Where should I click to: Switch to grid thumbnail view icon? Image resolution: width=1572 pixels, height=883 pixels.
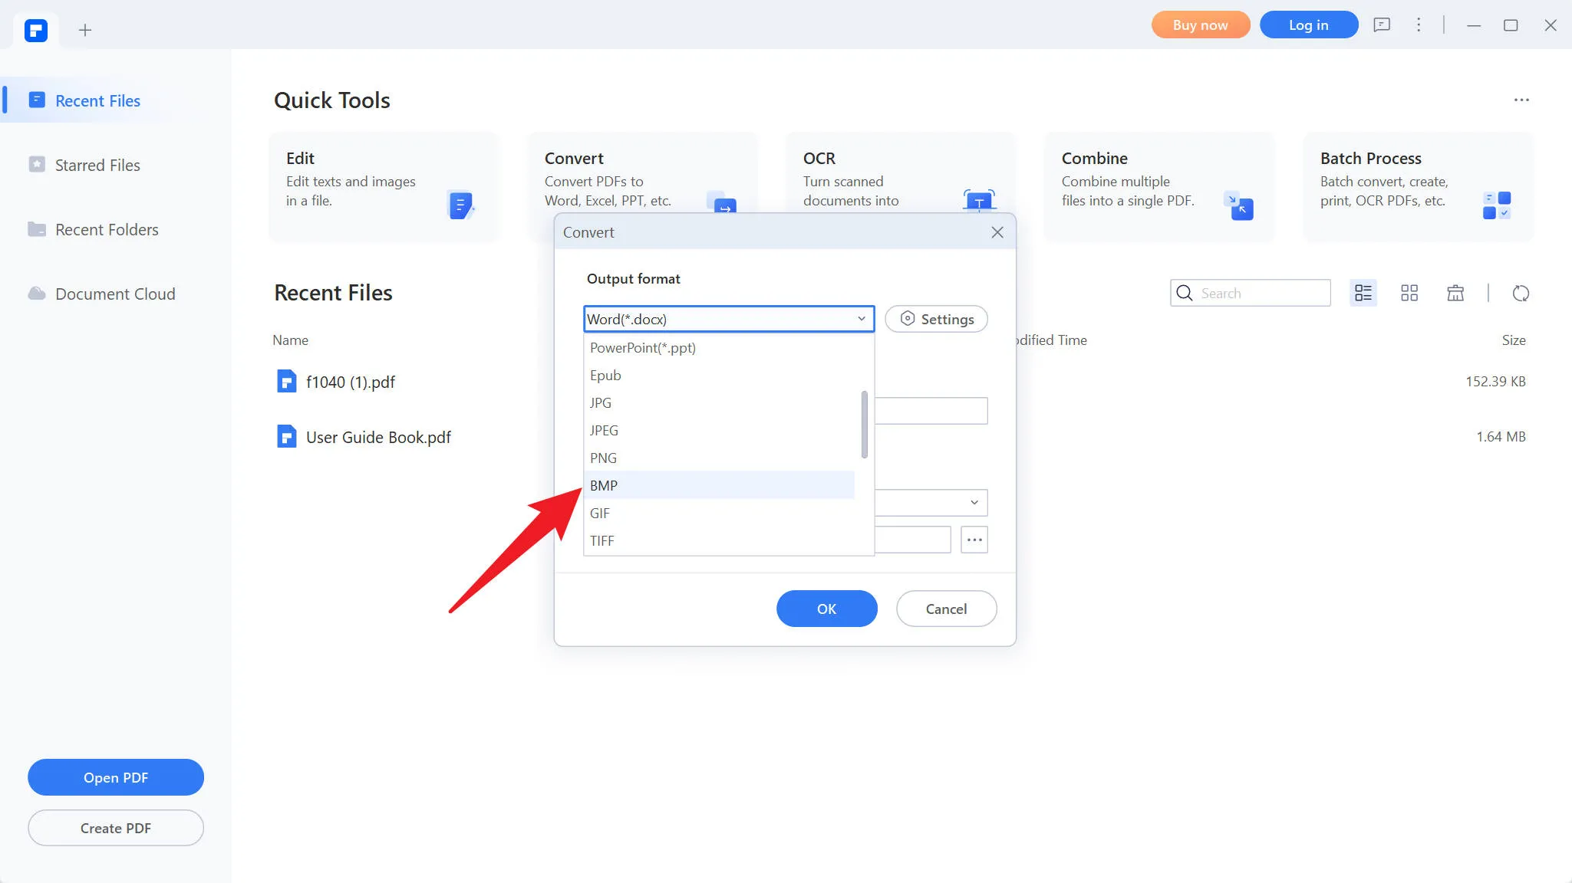point(1409,294)
